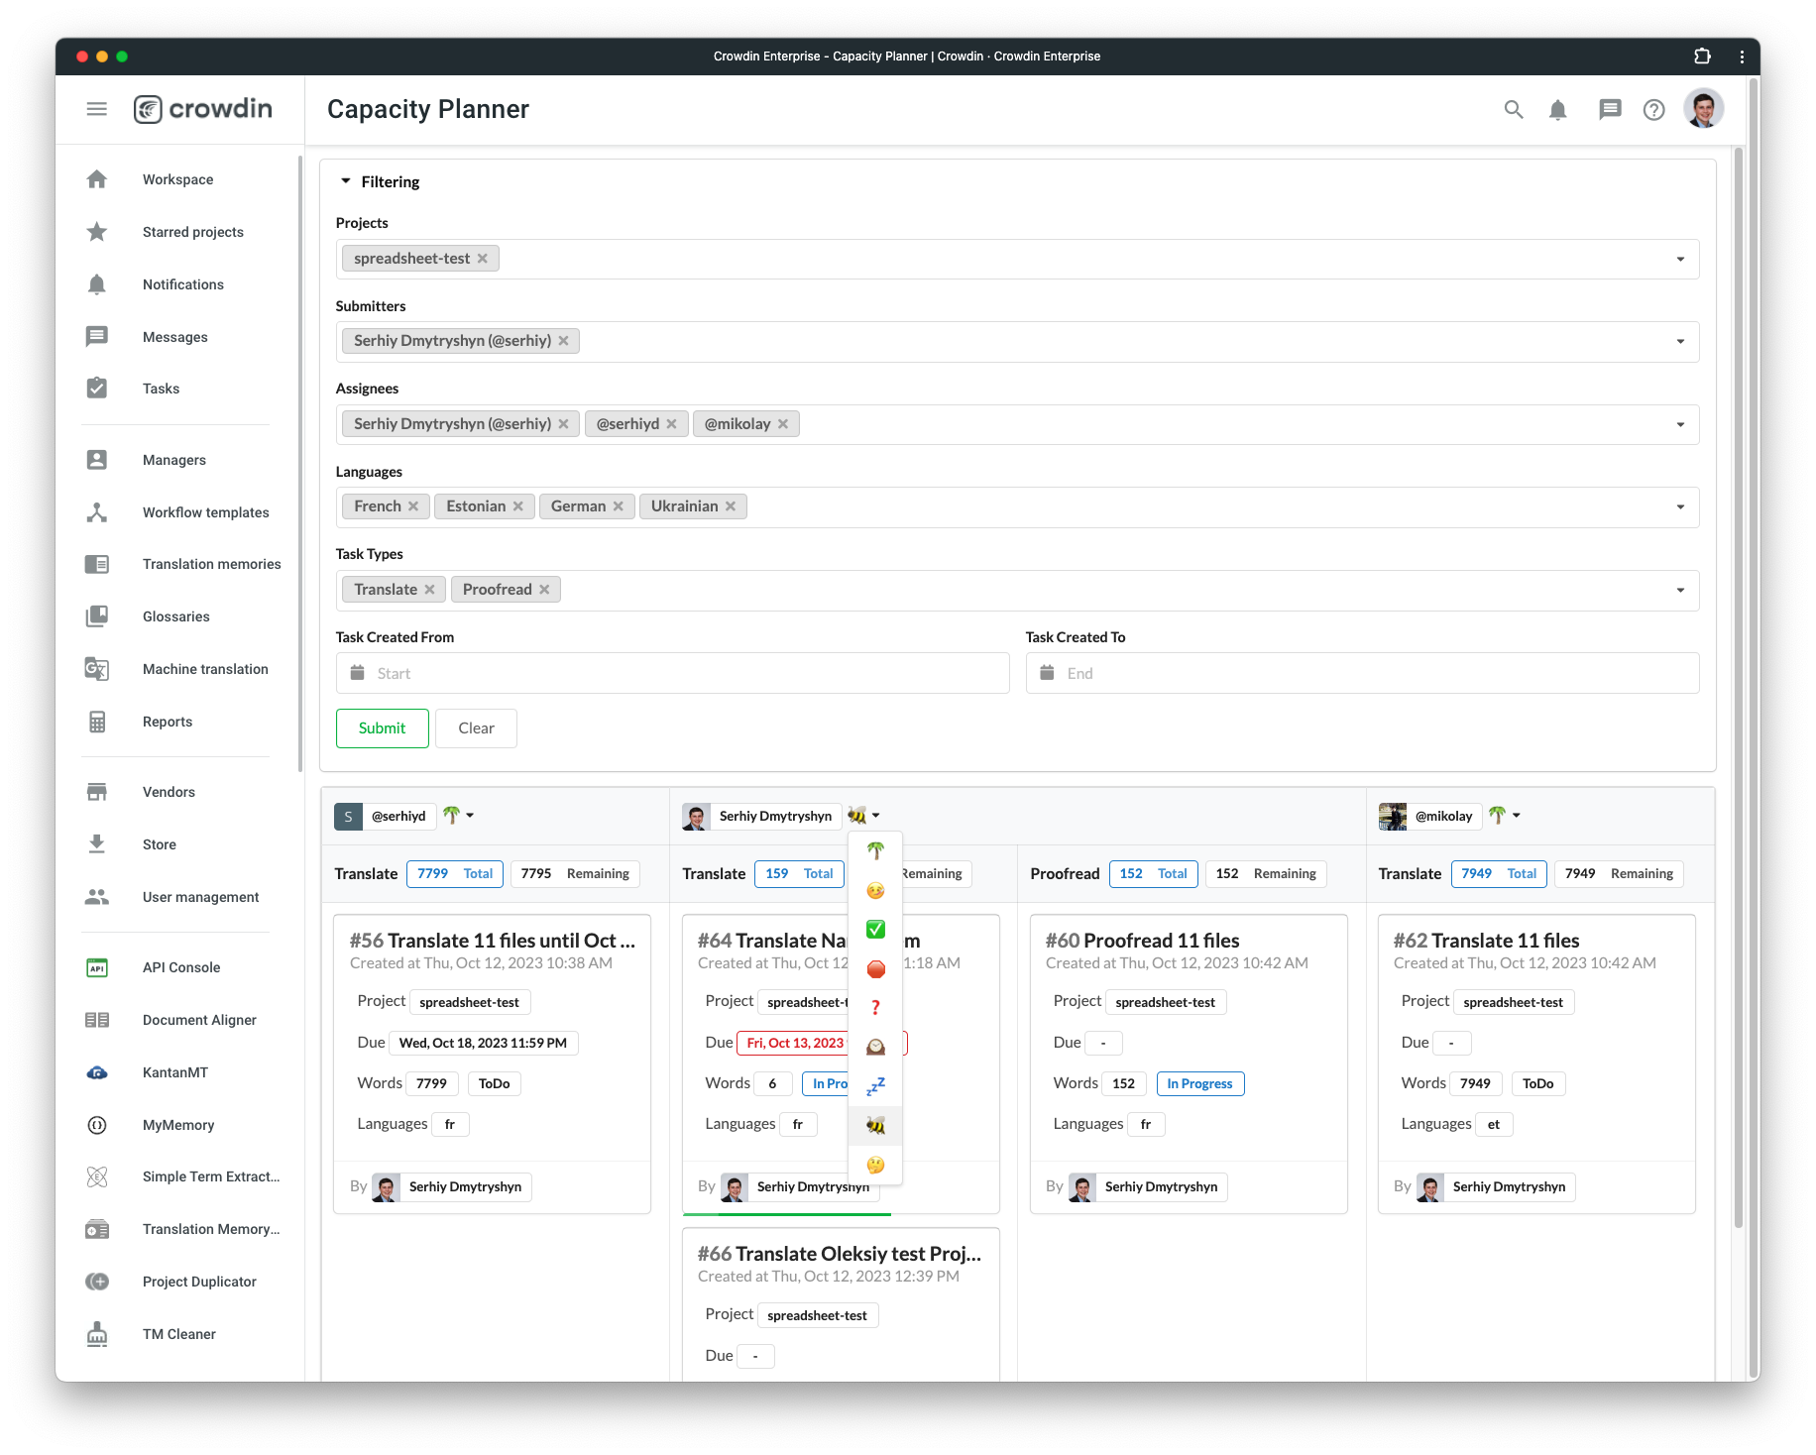The image size is (1816, 1455).
Task: Select the bee status emoji option
Action: click(x=875, y=1126)
